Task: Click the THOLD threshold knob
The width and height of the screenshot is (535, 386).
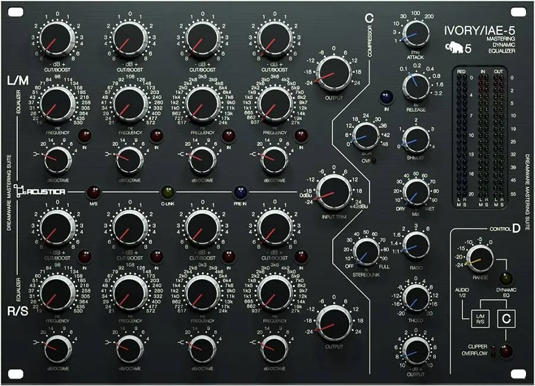Action: tap(416, 299)
